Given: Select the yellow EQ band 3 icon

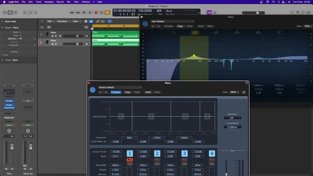Looking at the screenshot, I should click(195, 33).
